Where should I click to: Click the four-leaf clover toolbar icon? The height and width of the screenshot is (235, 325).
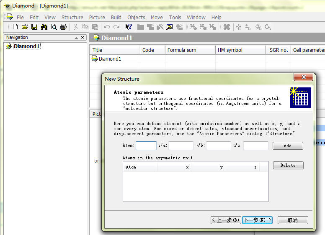227,27
